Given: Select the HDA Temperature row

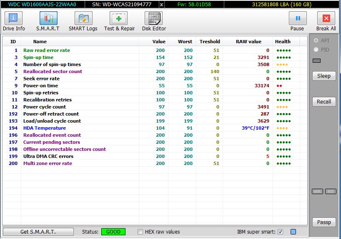Looking at the screenshot, I should 155,128.
